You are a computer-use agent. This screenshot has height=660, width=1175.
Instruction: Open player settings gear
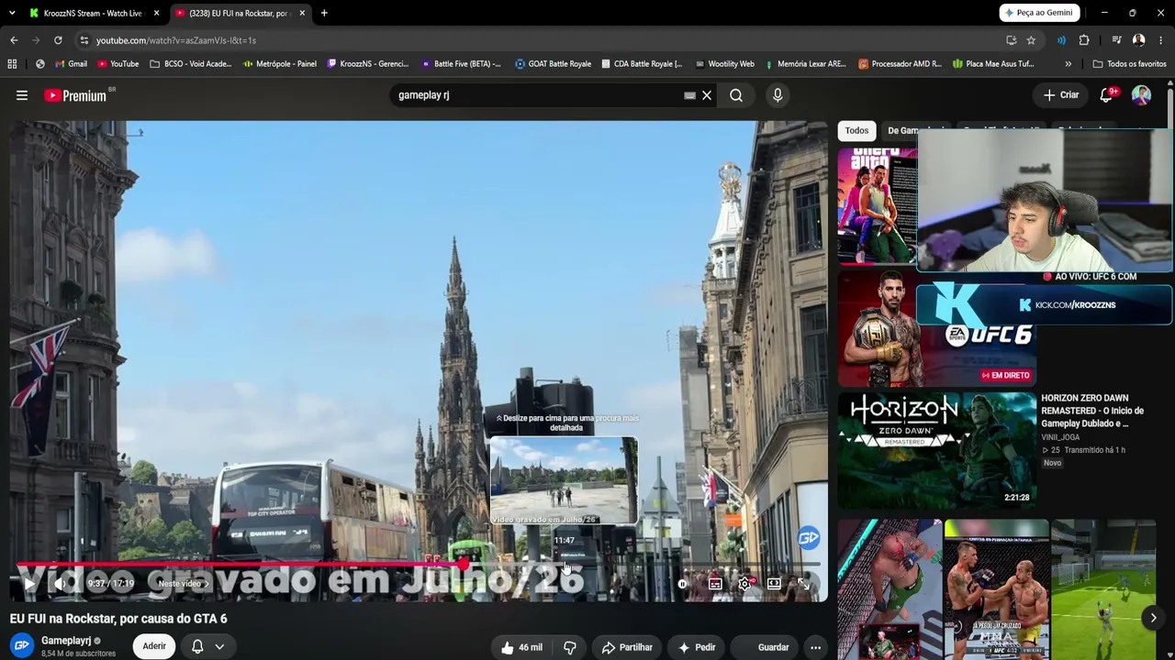(x=744, y=584)
